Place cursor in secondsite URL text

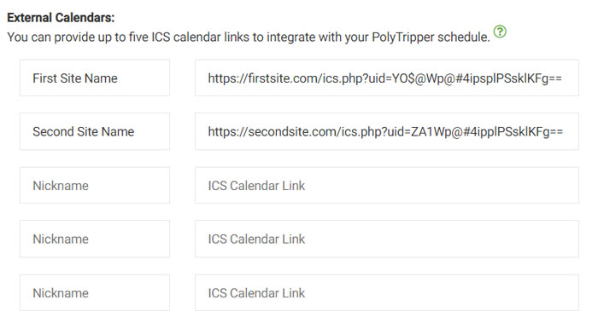pos(385,131)
